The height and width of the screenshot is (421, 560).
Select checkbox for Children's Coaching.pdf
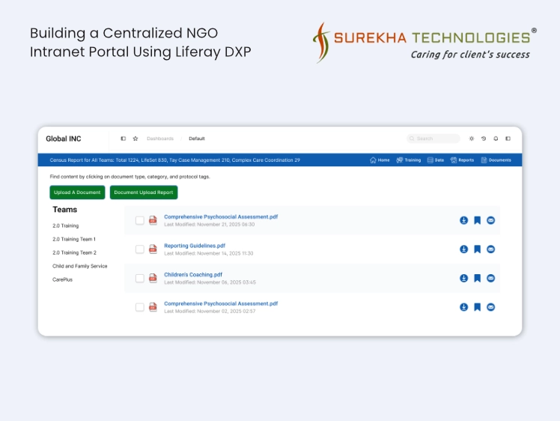coord(140,279)
